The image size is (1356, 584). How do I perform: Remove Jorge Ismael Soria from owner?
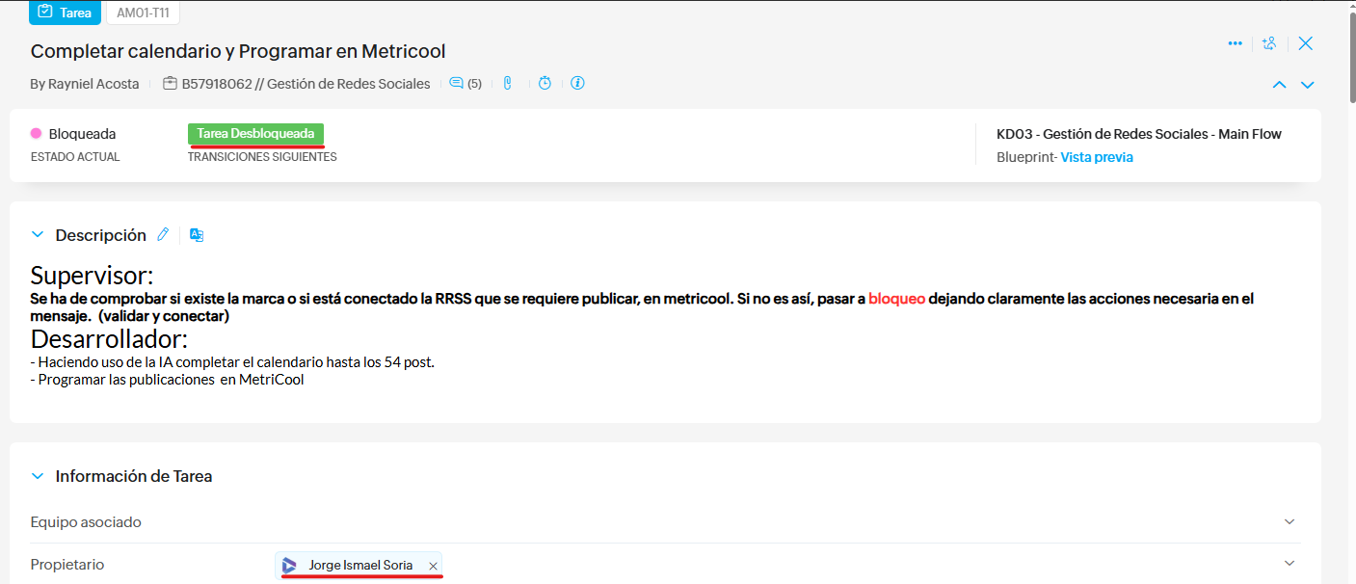click(x=433, y=566)
